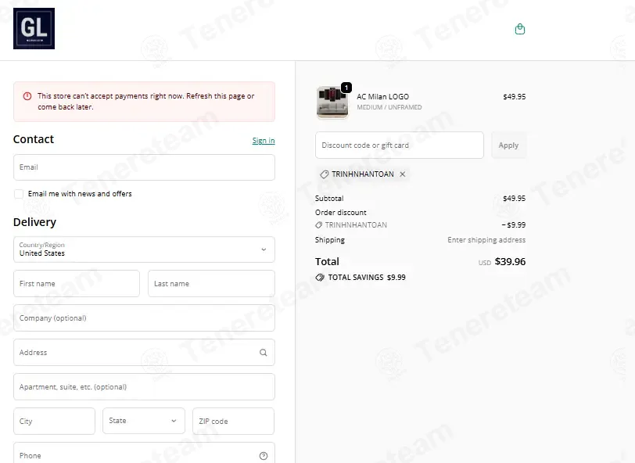This screenshot has width=635, height=463.
Task: Click the AC Milan LOGO product name
Action: 382,97
